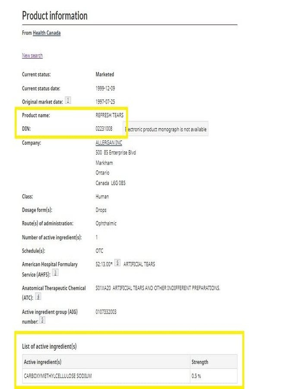Click the AHFS text ARTIFICIAL TEARS
The image size is (285, 389).
pos(139,264)
